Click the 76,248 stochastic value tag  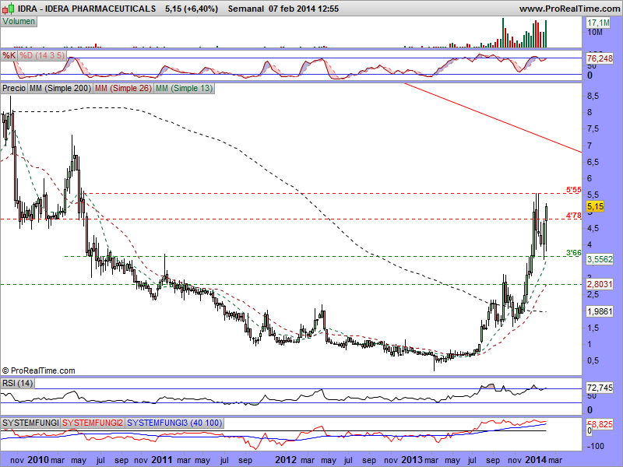click(600, 59)
